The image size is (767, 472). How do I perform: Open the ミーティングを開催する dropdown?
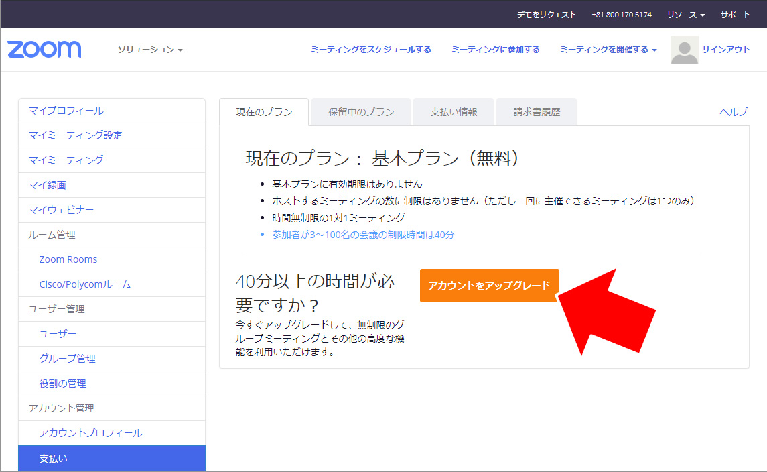click(x=608, y=50)
